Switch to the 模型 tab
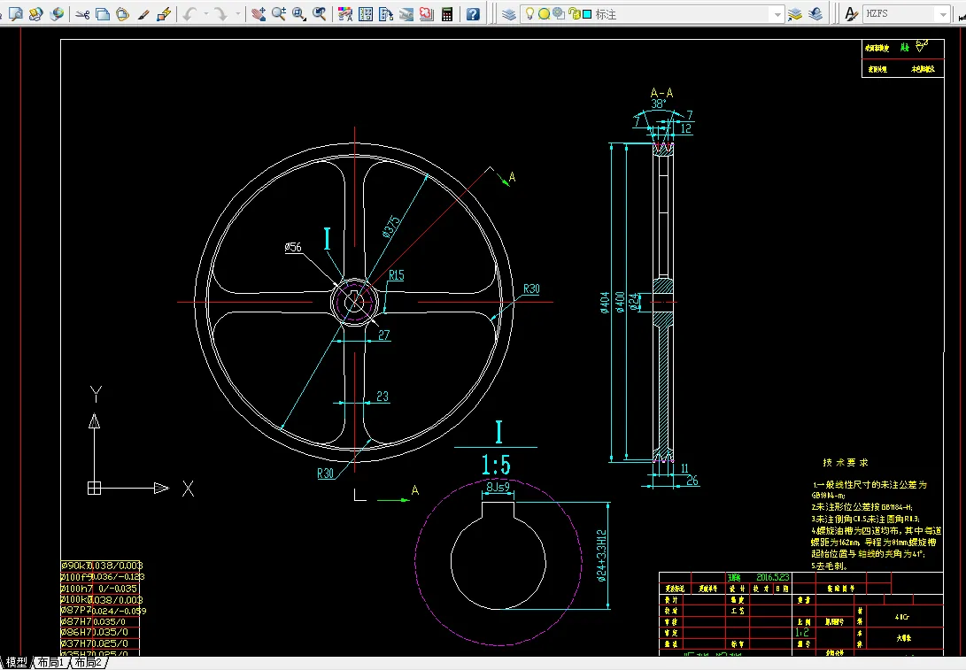 click(17, 663)
